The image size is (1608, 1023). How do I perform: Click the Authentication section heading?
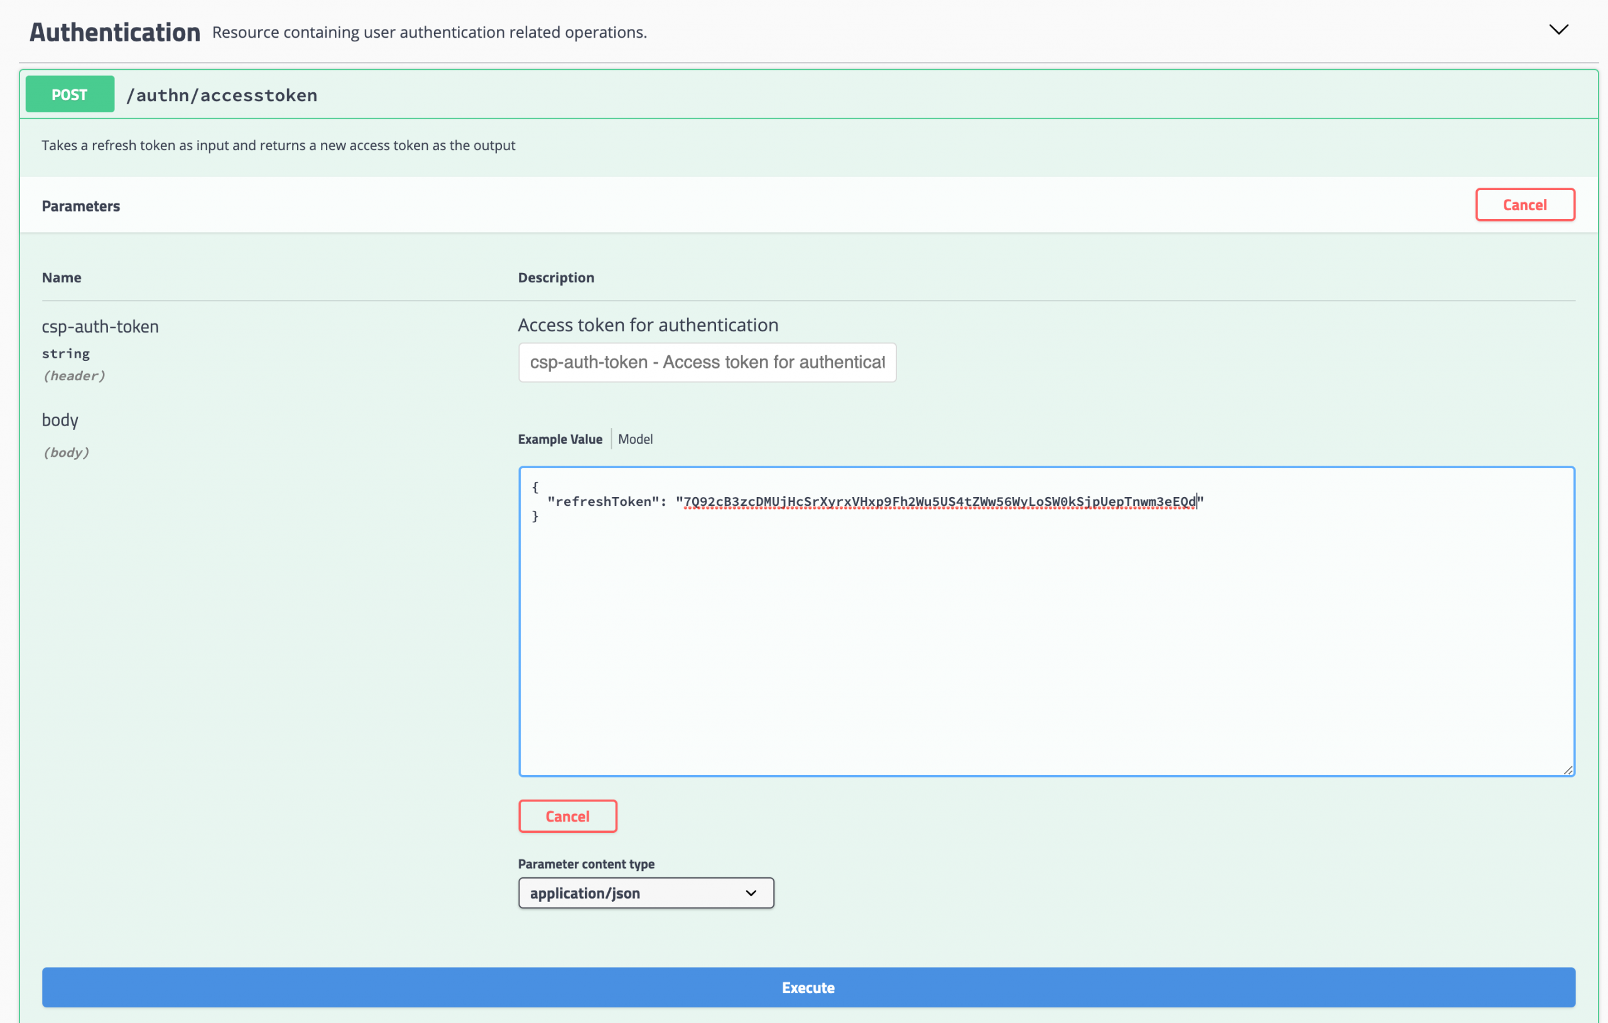pos(115,32)
